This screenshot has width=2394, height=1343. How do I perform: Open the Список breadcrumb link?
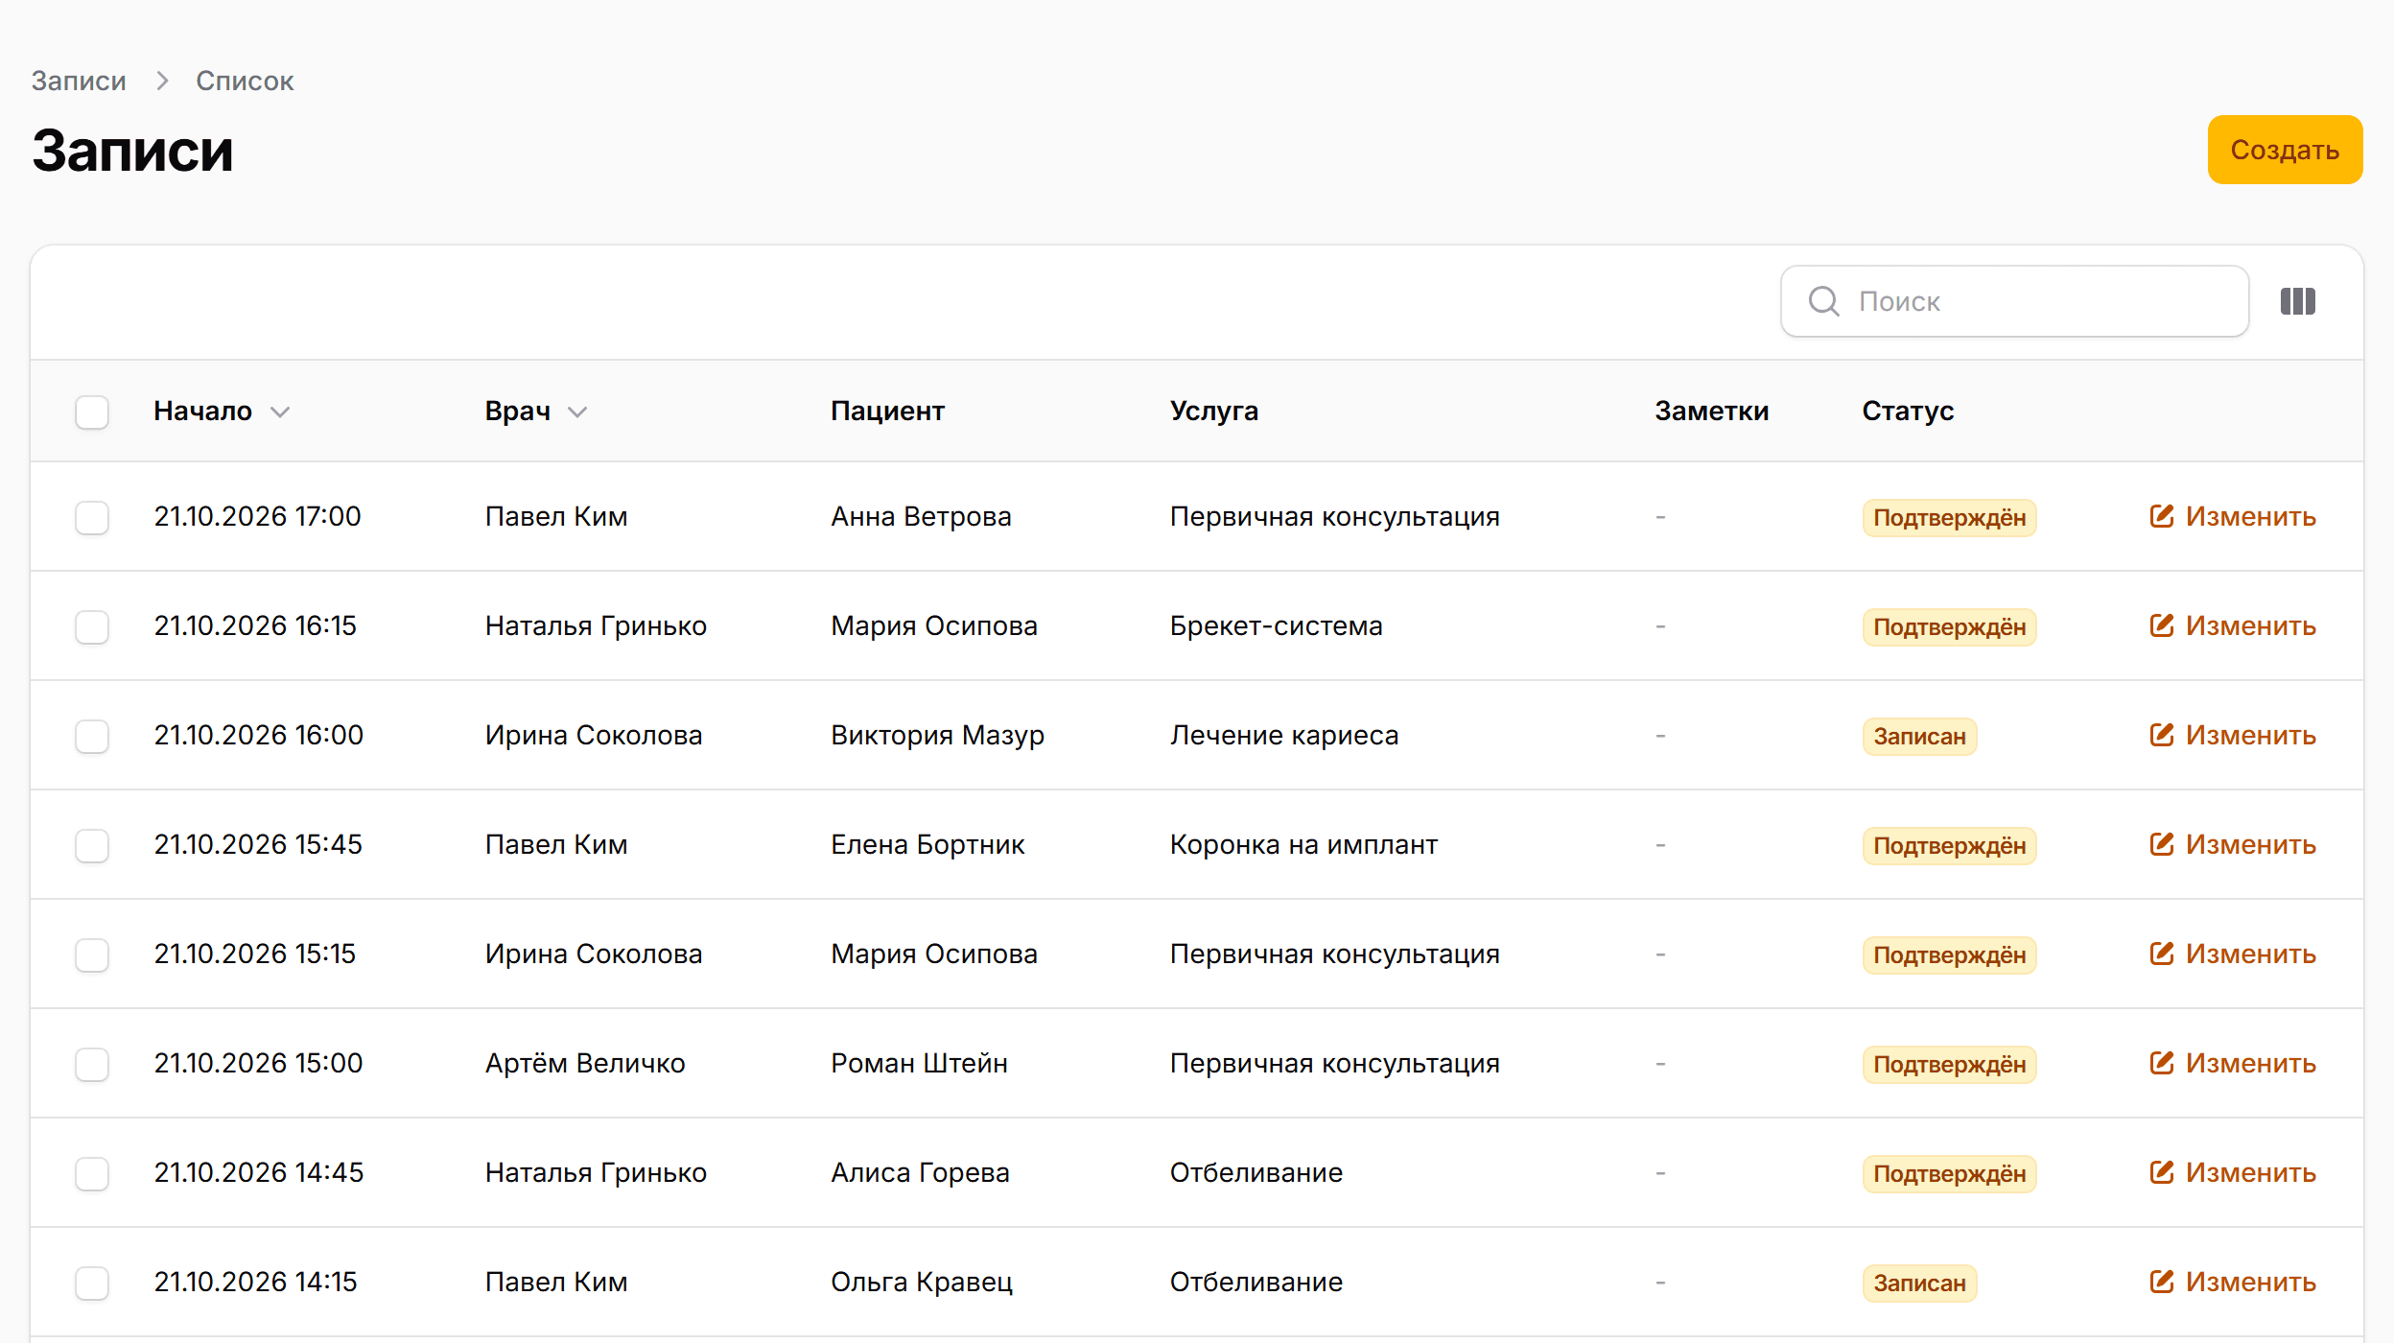click(245, 81)
